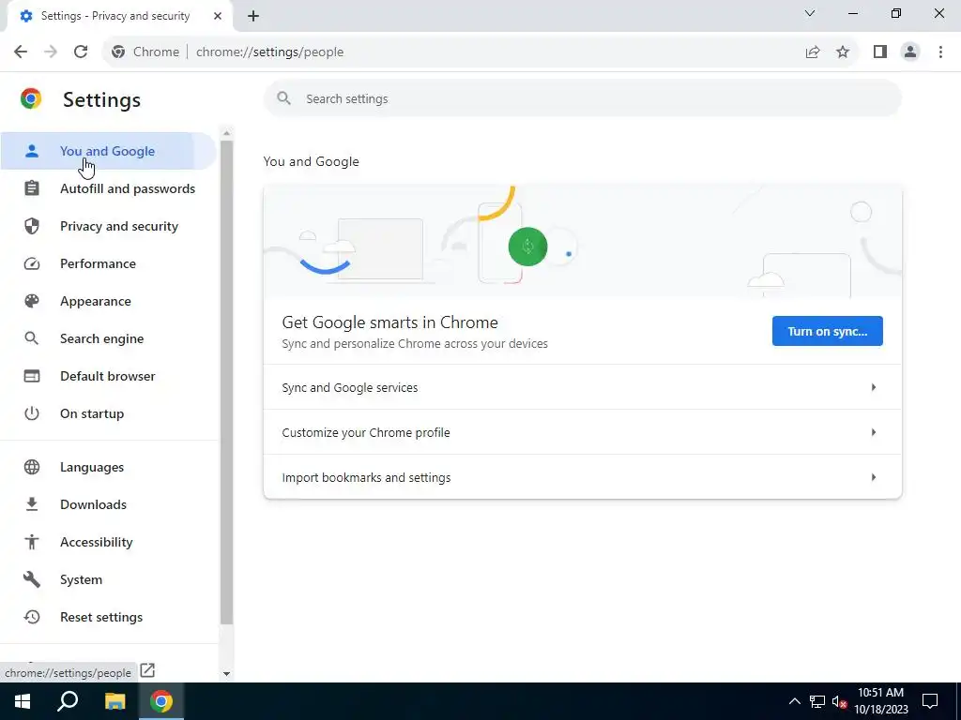961x720 pixels.
Task: Open the Windows Start menu
Action: (x=23, y=701)
